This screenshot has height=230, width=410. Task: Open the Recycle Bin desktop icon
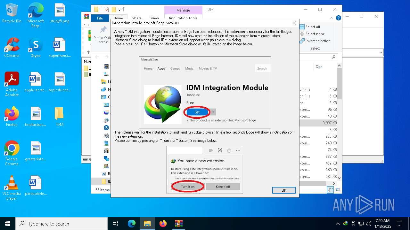12,13
